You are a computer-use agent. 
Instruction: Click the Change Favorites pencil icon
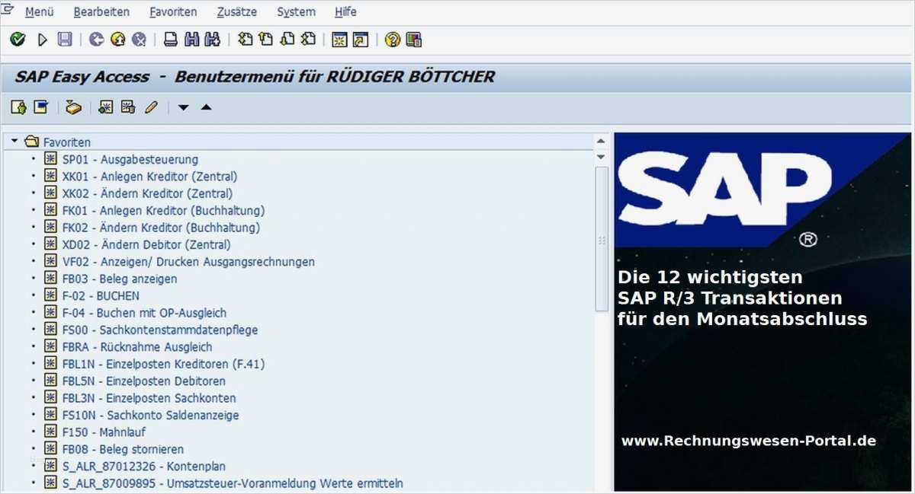151,107
